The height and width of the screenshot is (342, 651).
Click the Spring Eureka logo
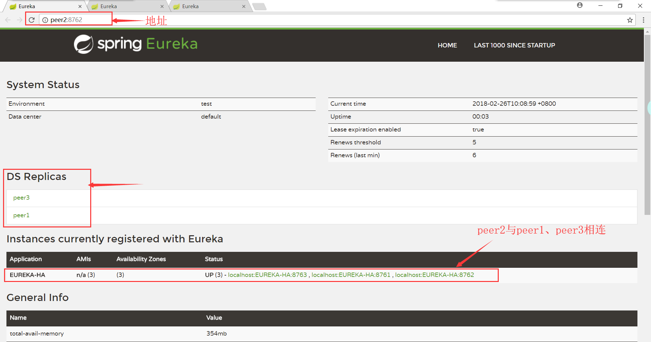pos(136,44)
